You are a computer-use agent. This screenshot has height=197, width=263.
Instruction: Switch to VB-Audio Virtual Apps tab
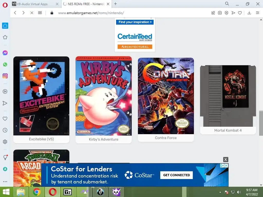pos(33,4)
